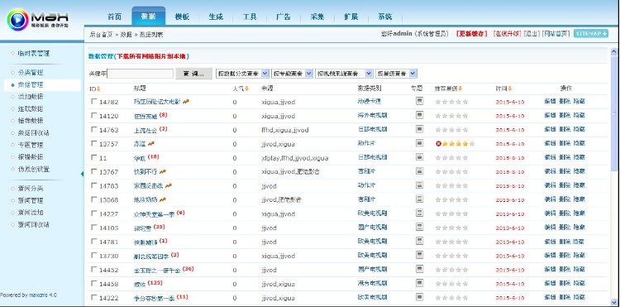620x307 pixels.
Task: Open the 按专题查看 topic filter dropdown
Action: 292,74
